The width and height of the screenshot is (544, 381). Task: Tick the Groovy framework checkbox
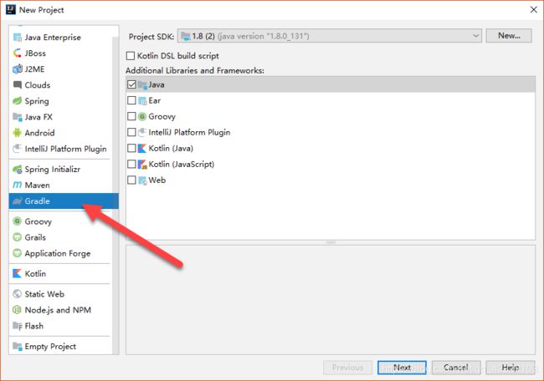[131, 116]
